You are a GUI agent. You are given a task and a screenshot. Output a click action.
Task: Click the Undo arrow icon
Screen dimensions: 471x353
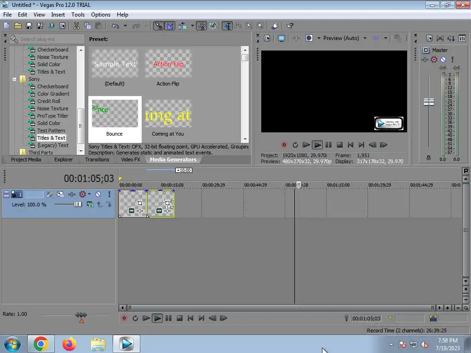(x=115, y=26)
